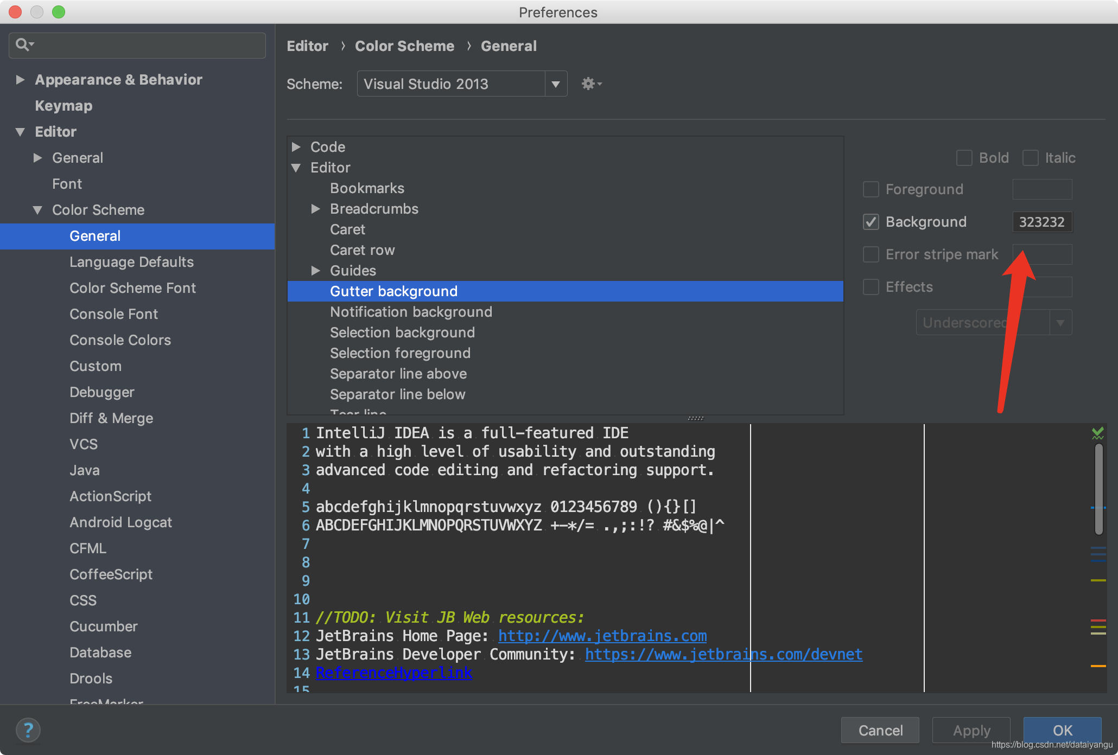Enable the Bold checkbox

[x=964, y=158]
